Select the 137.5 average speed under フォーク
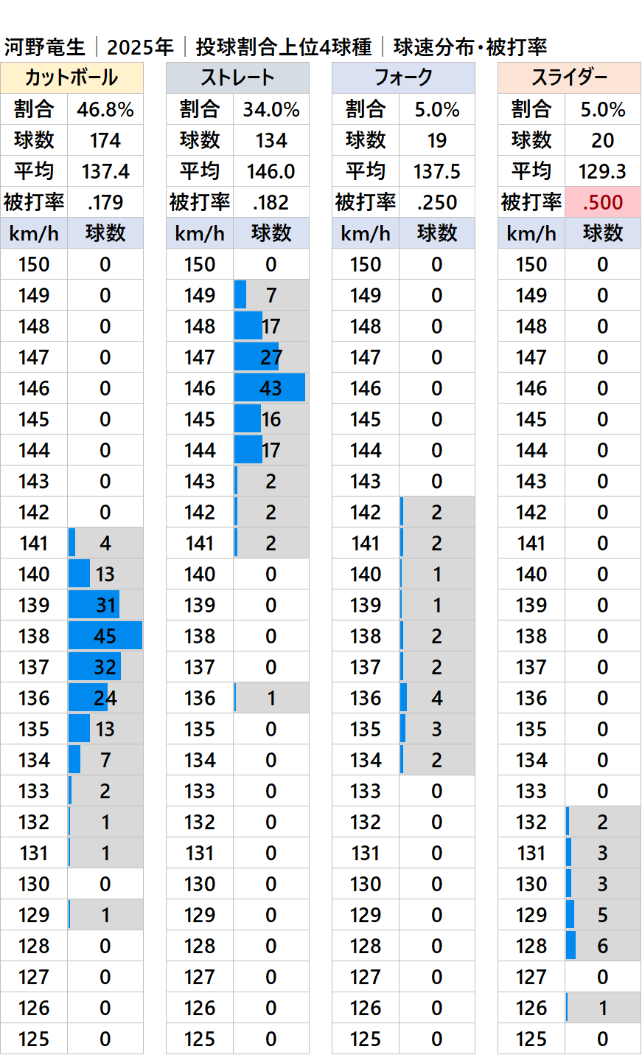642x1055 pixels. click(437, 172)
